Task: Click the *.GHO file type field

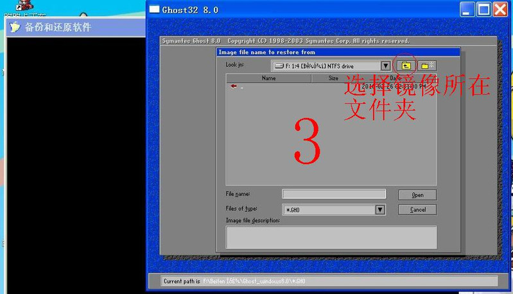Action: [x=333, y=210]
